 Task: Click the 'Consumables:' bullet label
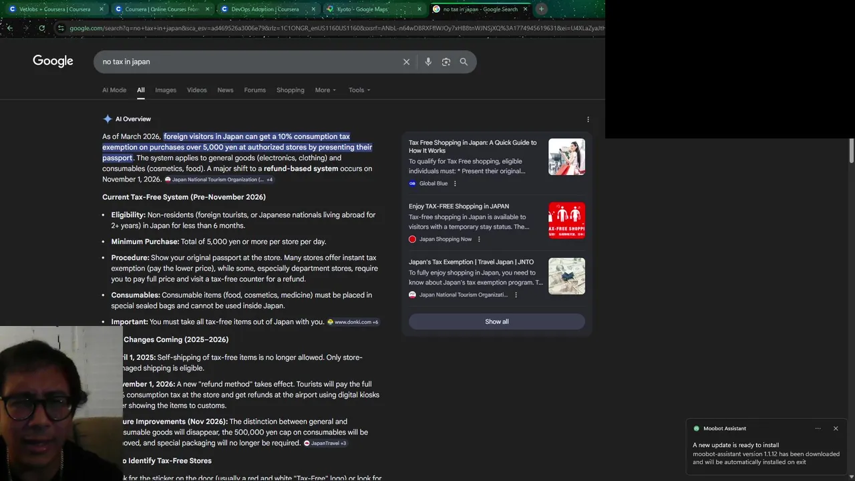click(136, 295)
